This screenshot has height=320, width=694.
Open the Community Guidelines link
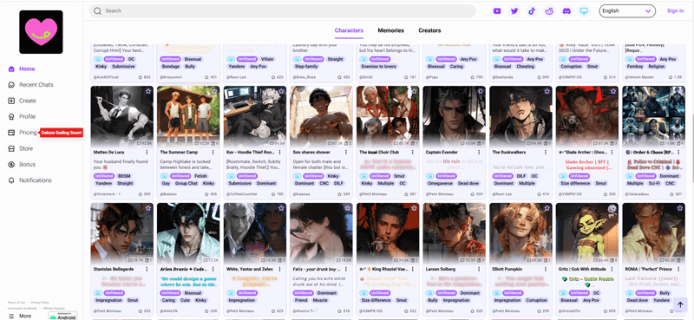[x=23, y=308]
